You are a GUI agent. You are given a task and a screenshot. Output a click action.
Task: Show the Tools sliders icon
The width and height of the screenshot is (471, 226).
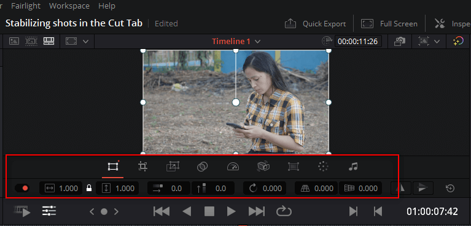(x=49, y=212)
